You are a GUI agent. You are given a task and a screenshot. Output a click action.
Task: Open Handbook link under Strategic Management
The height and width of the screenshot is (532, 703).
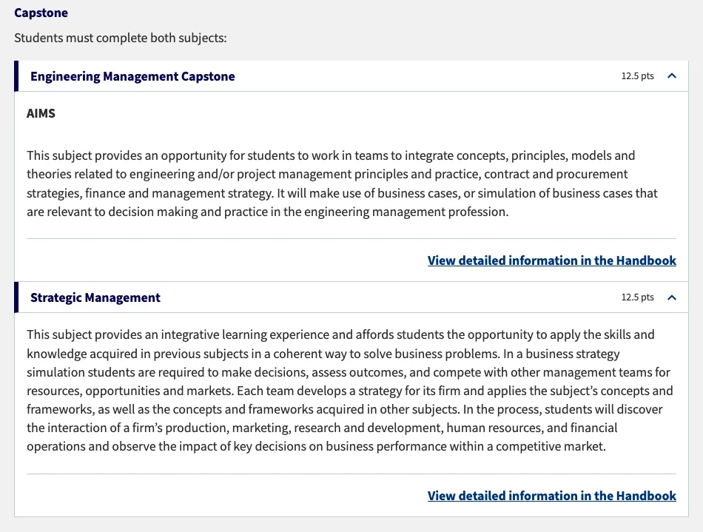[551, 496]
